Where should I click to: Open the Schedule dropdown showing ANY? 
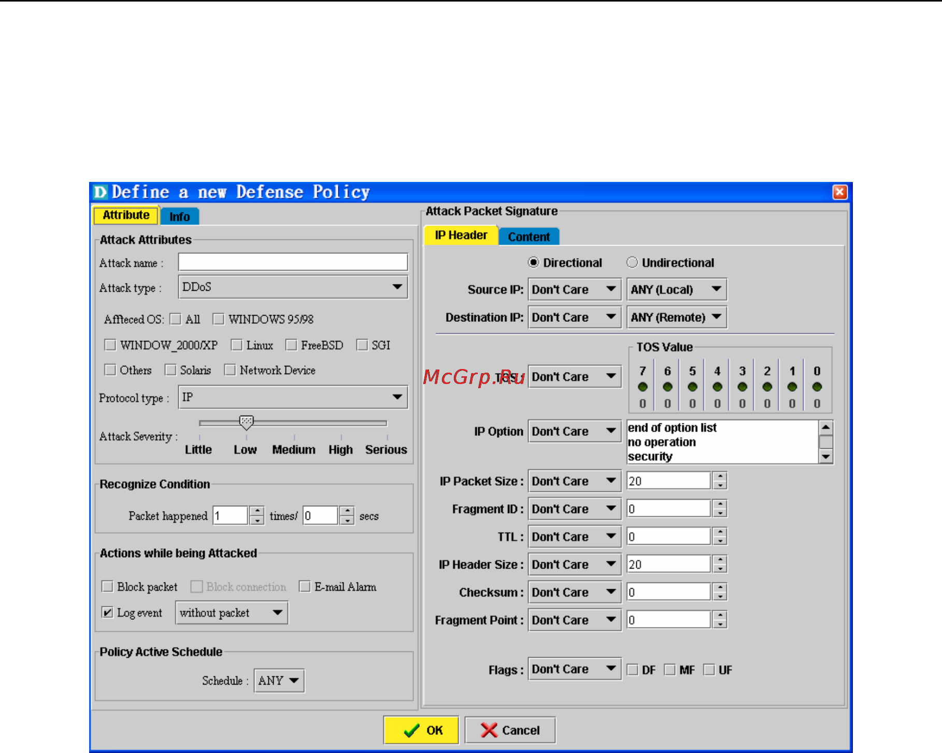(279, 680)
